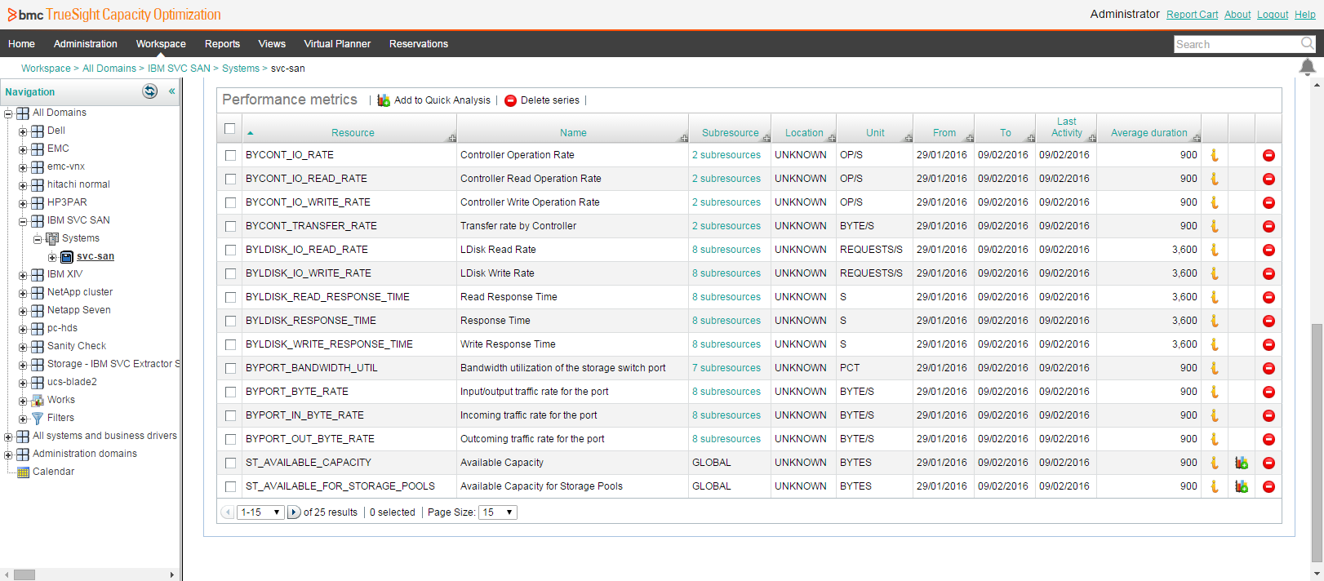The width and height of the screenshot is (1324, 581).
Task: Open the Administration menu
Action: pyautogui.click(x=86, y=44)
